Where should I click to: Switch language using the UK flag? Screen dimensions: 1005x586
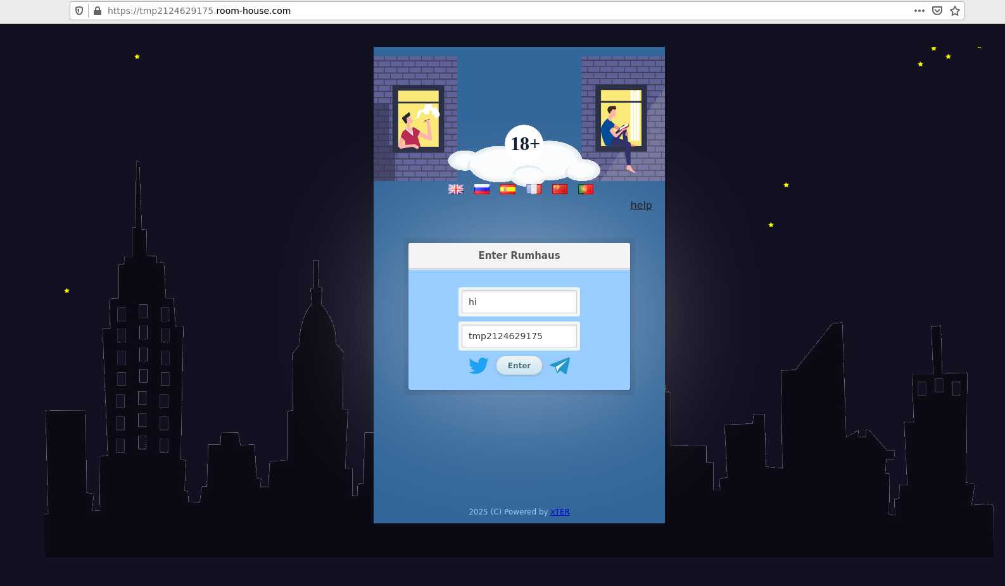coord(456,189)
